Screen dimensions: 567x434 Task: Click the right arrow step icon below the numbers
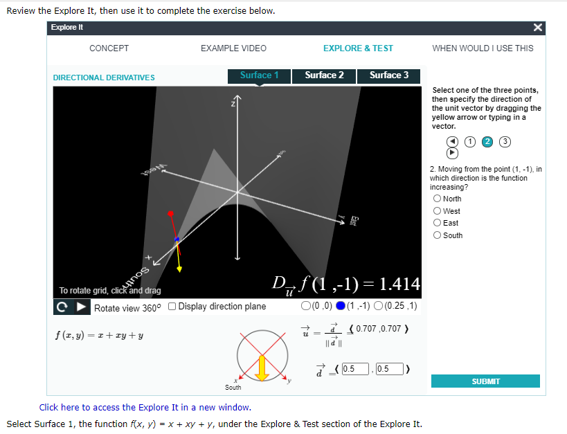453,153
